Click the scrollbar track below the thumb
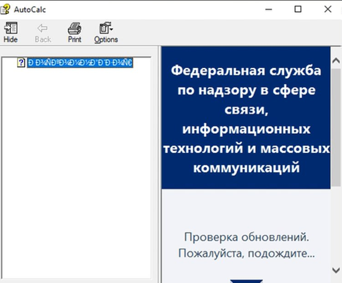 pos(336,224)
